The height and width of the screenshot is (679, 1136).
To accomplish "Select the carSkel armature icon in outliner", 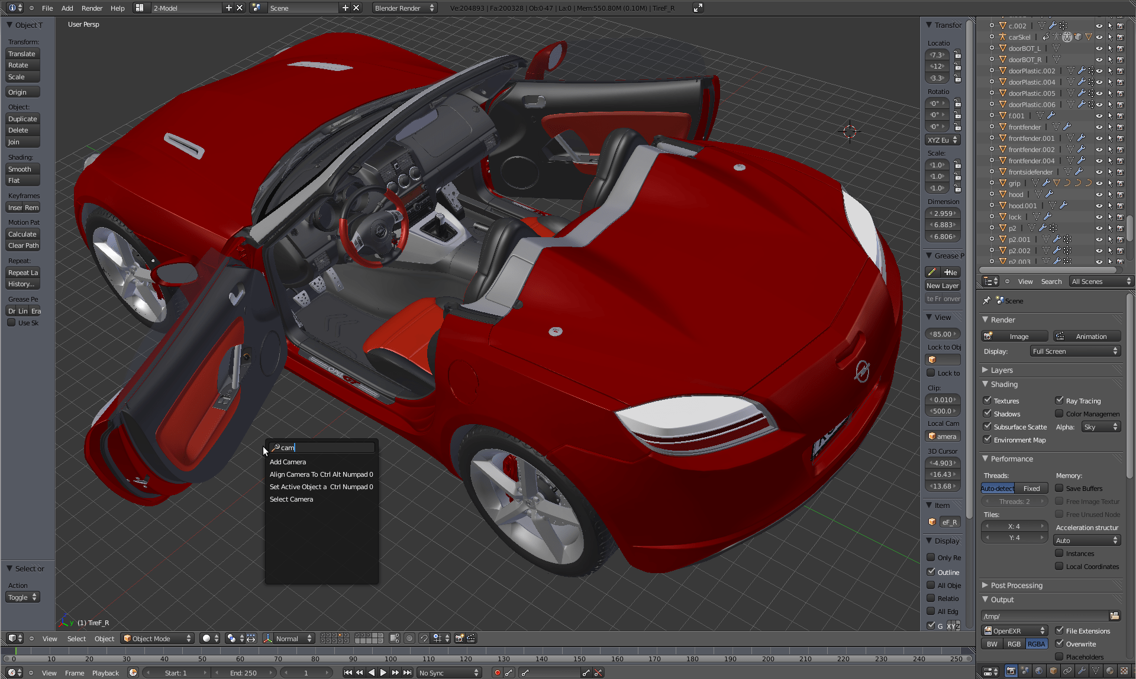I will coord(1002,37).
